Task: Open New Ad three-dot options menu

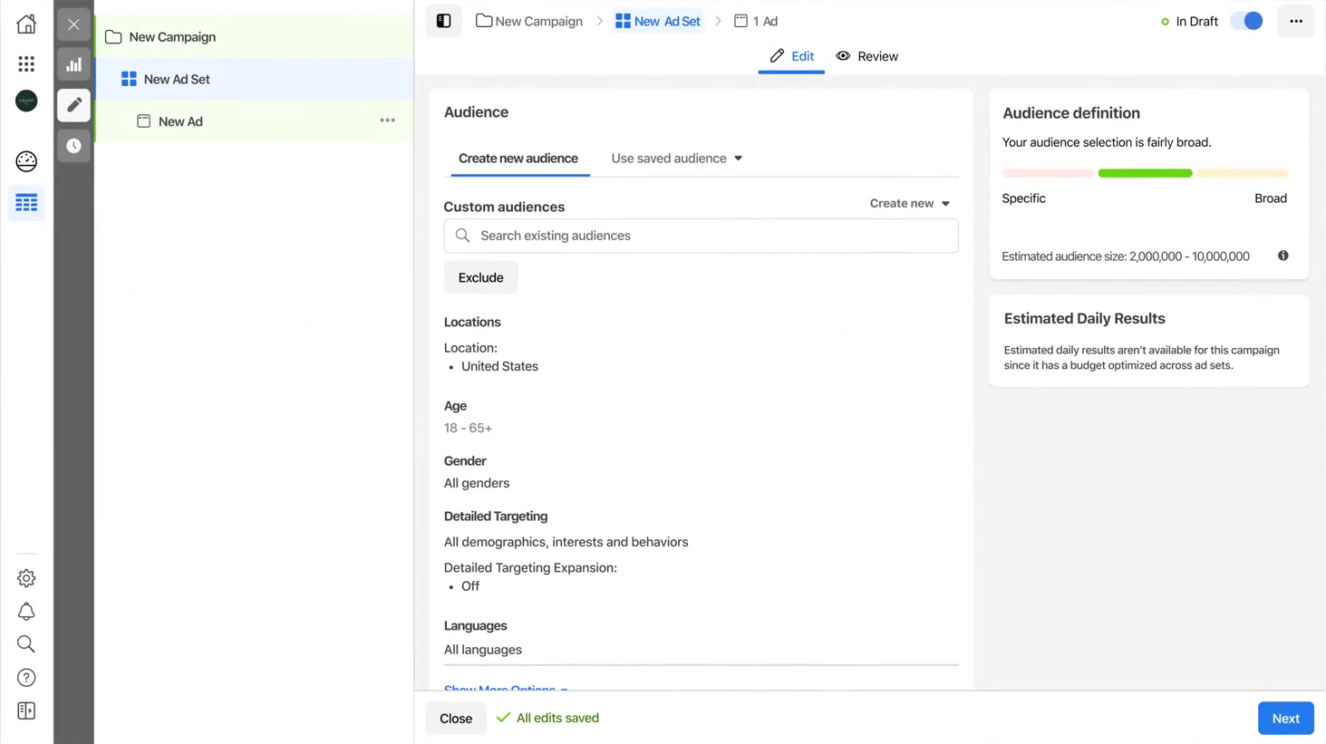Action: coord(387,121)
